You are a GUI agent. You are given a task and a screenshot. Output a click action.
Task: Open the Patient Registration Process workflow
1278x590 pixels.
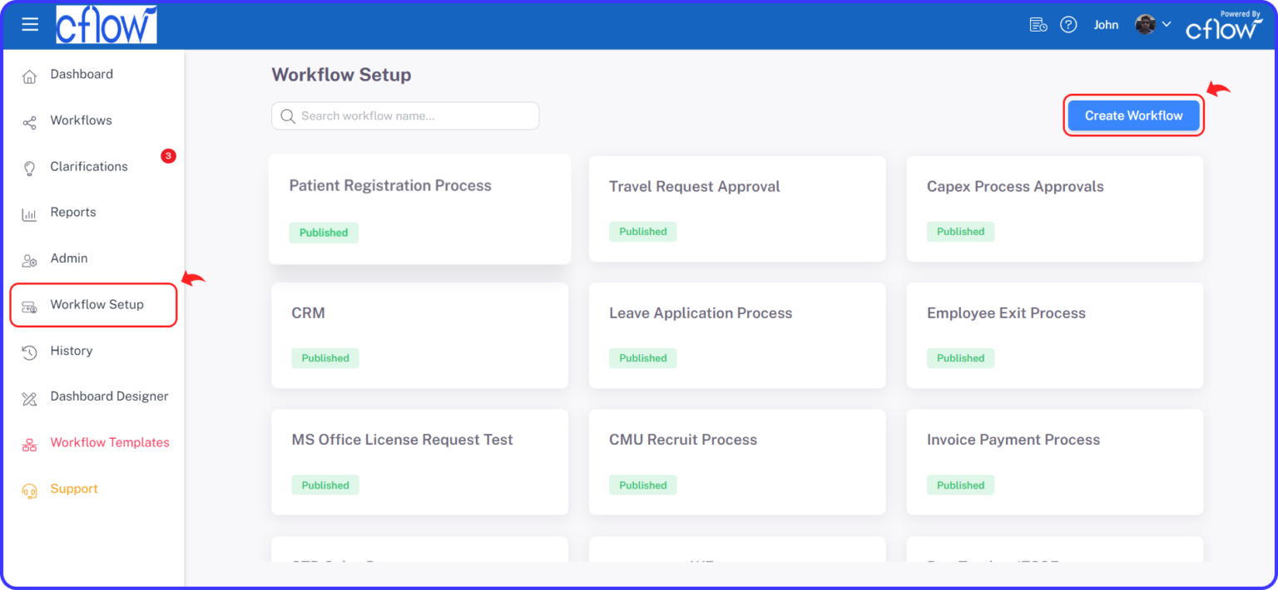[390, 185]
